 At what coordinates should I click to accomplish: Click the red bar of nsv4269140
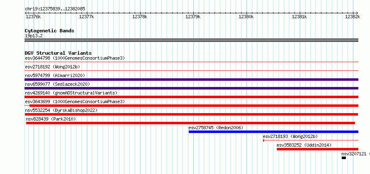pyautogui.click(x=191, y=97)
